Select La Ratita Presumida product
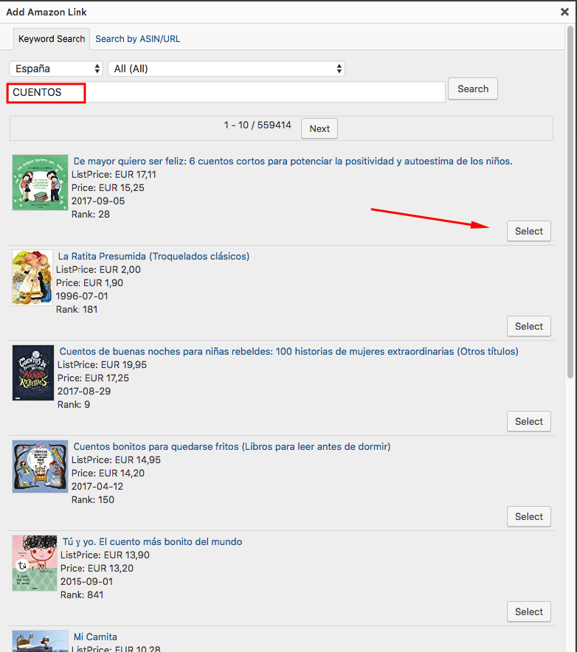Screen dimensions: 577x652 tap(529, 327)
